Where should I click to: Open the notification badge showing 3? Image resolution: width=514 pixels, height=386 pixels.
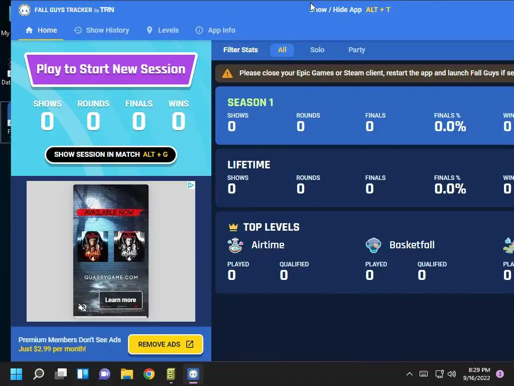500,374
